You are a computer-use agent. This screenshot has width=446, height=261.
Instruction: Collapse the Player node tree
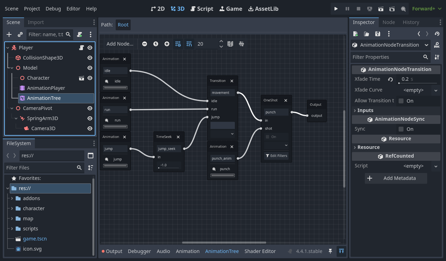(x=8, y=48)
